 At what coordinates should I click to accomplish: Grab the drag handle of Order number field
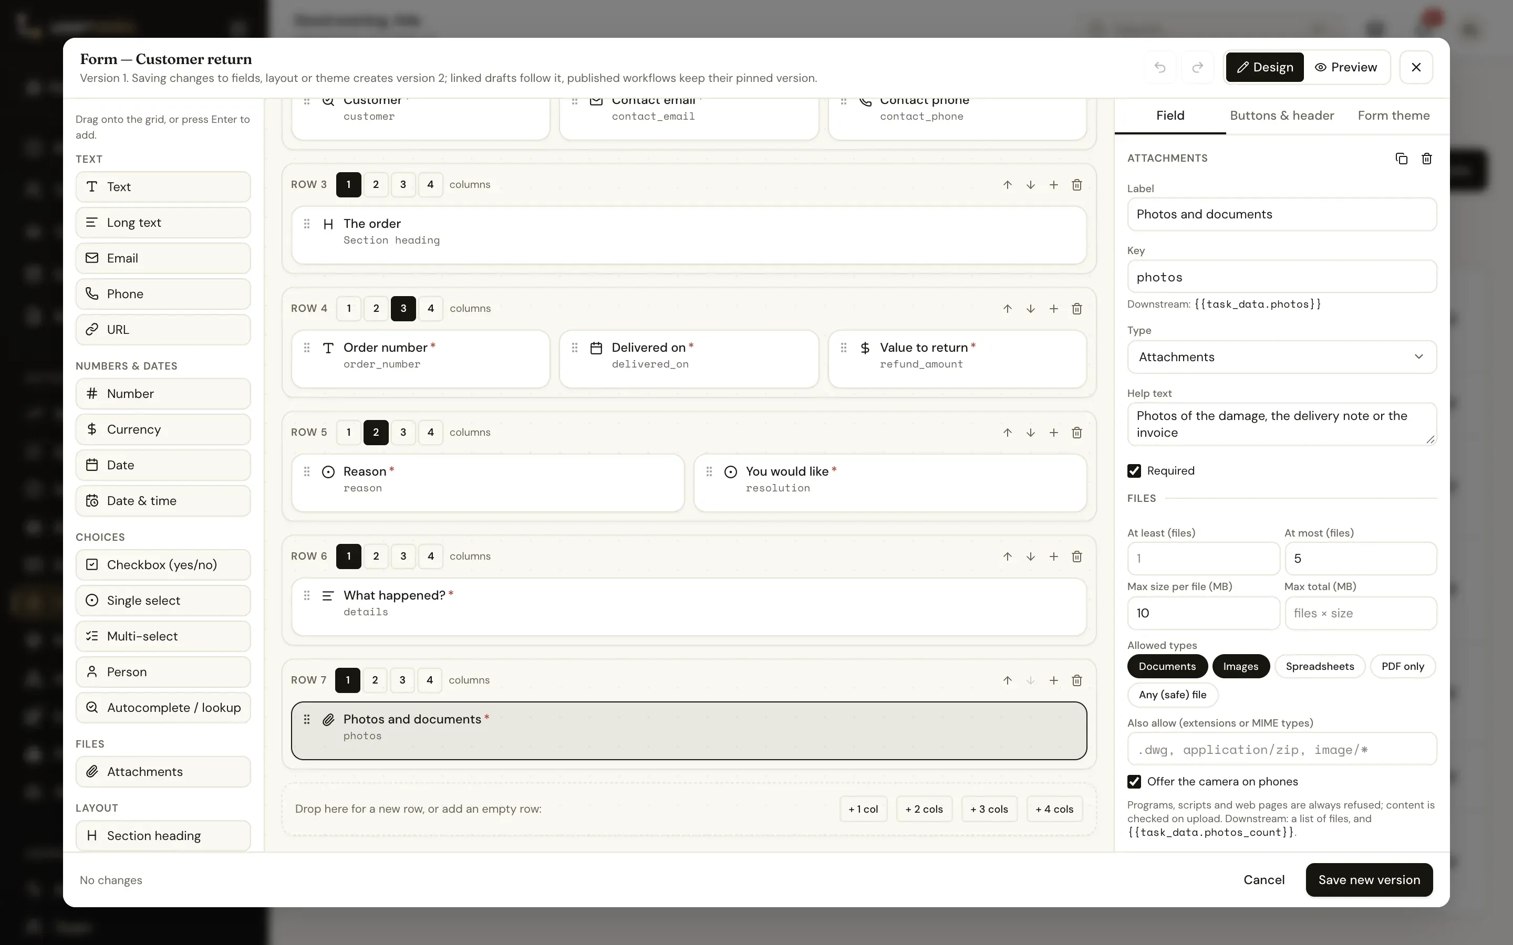306,348
